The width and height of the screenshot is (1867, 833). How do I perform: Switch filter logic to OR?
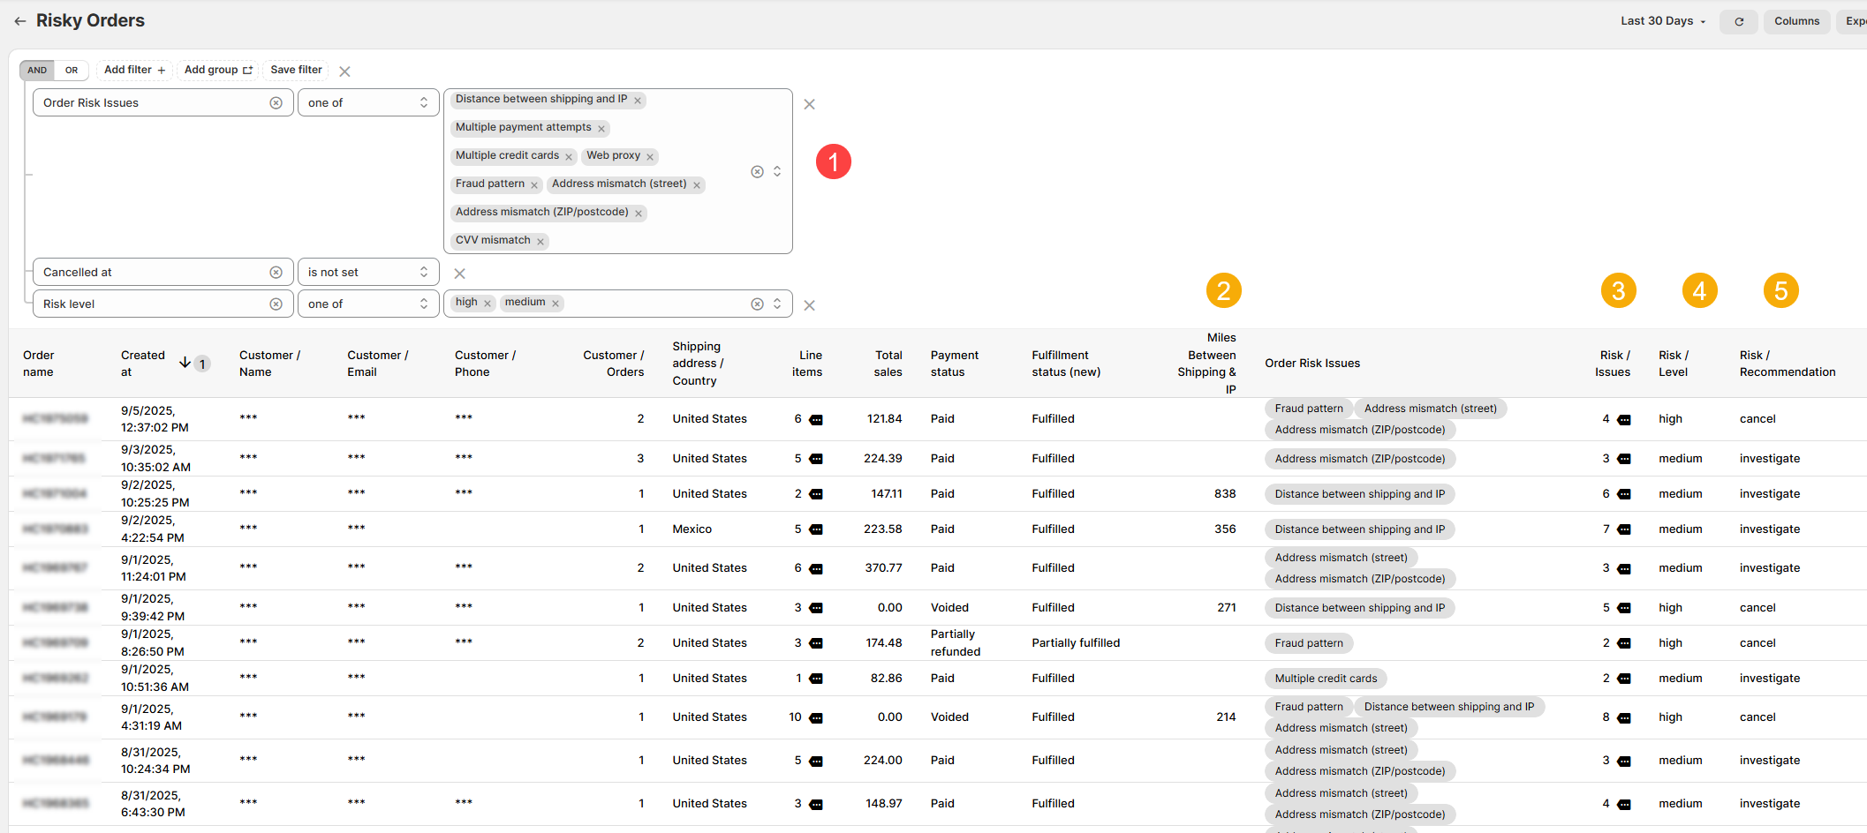pyautogui.click(x=72, y=71)
